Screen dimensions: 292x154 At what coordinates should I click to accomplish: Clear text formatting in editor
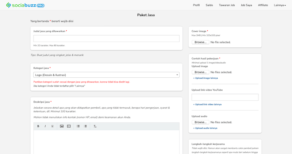[95, 126]
